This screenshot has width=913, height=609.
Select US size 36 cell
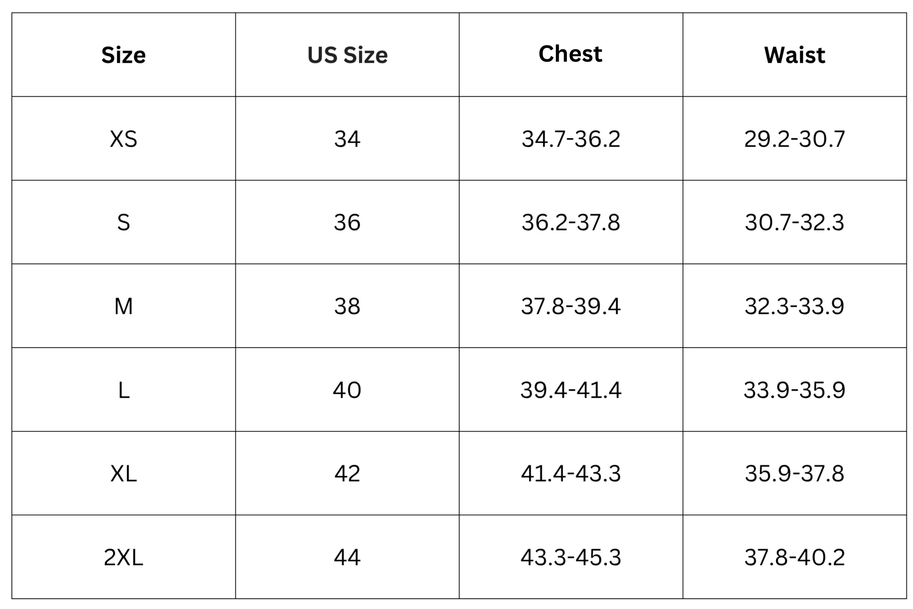[x=347, y=223]
